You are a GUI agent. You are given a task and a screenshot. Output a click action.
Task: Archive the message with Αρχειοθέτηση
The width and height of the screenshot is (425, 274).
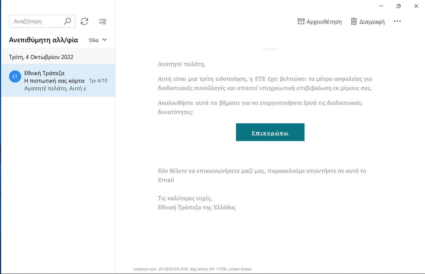point(320,22)
